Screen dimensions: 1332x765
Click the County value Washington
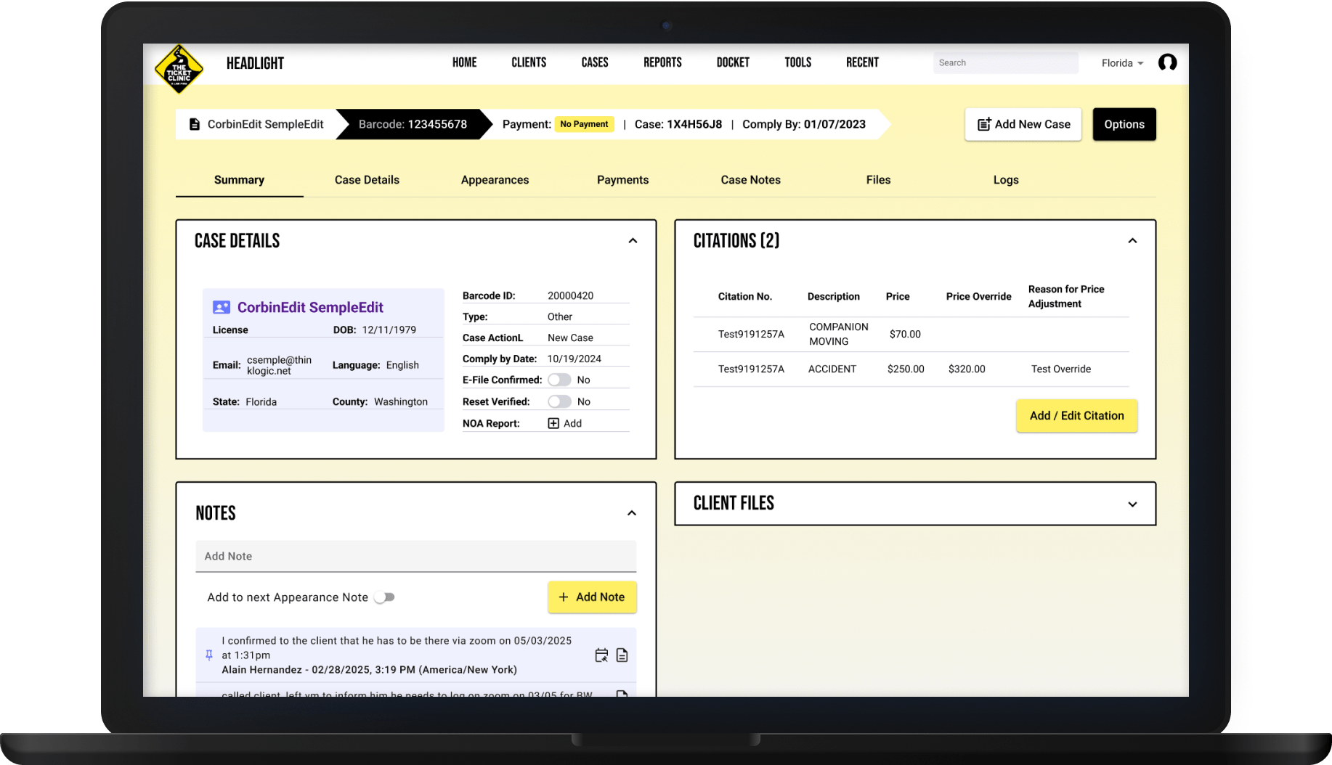pos(401,401)
